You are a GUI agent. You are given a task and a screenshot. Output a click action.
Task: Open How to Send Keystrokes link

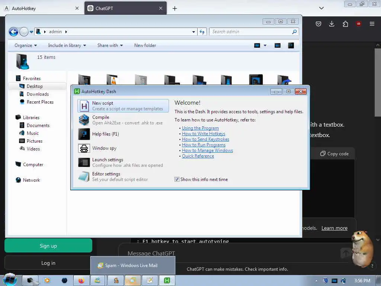tap(205, 139)
